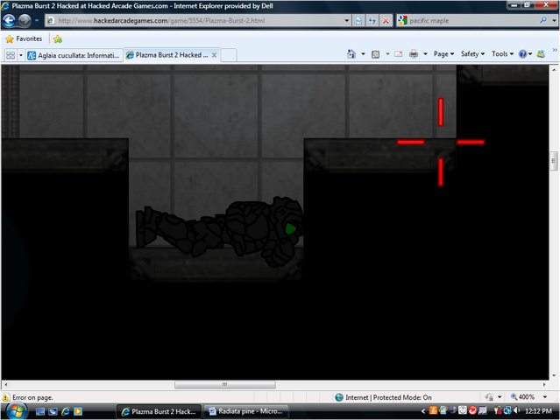The image size is (560, 420).
Task: Click the power plug tray icon
Action: (498, 411)
